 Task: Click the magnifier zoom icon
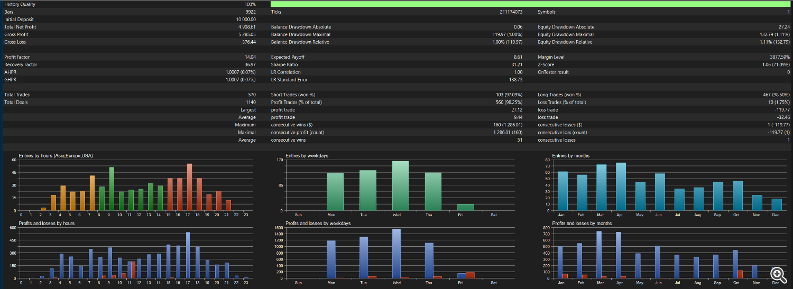tap(777, 274)
